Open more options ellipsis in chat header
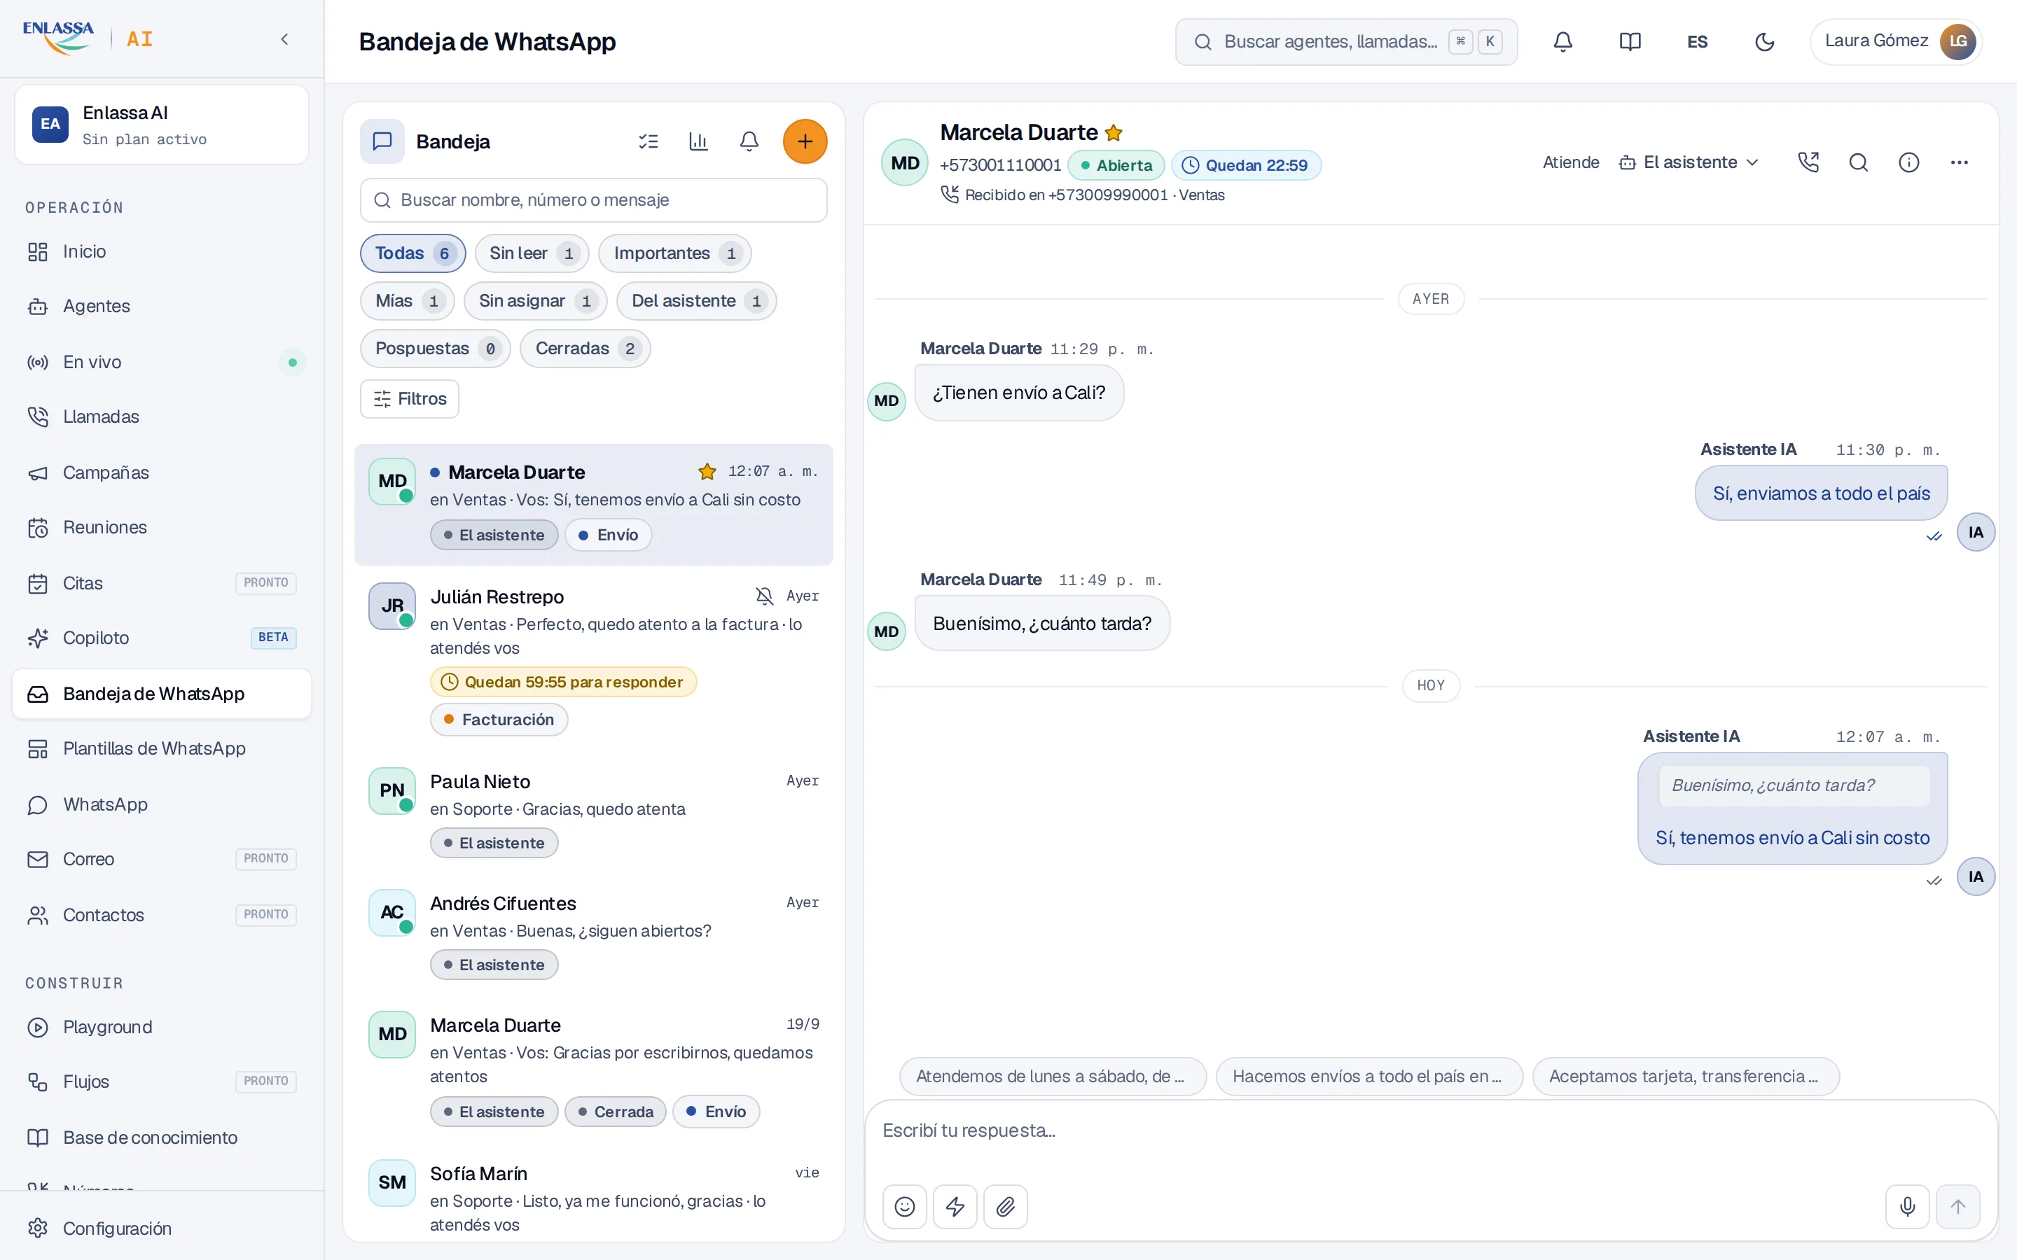Image resolution: width=2017 pixels, height=1260 pixels. pos(1959,162)
